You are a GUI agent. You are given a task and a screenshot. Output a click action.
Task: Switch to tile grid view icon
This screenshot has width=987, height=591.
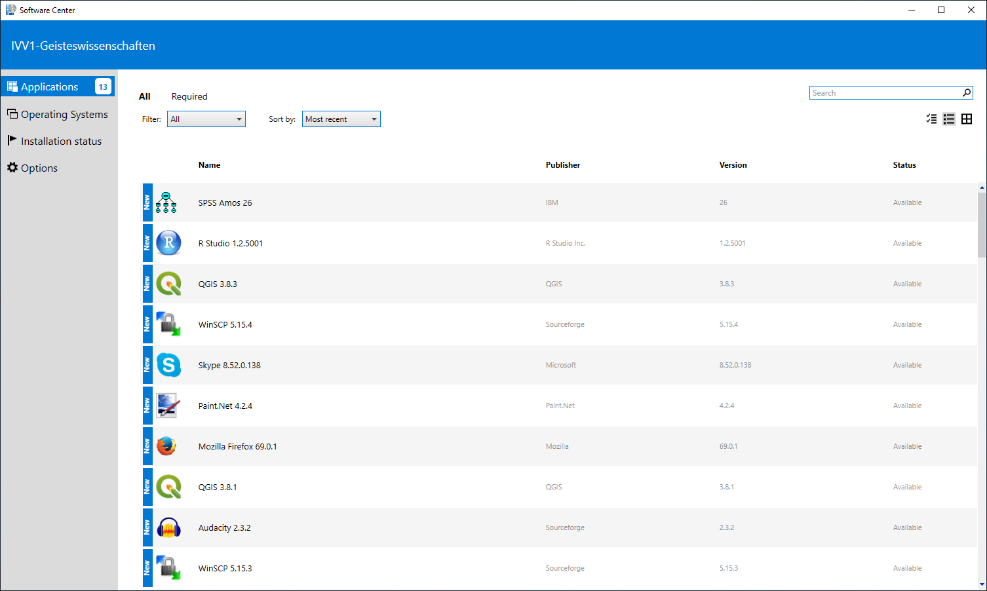pos(967,119)
